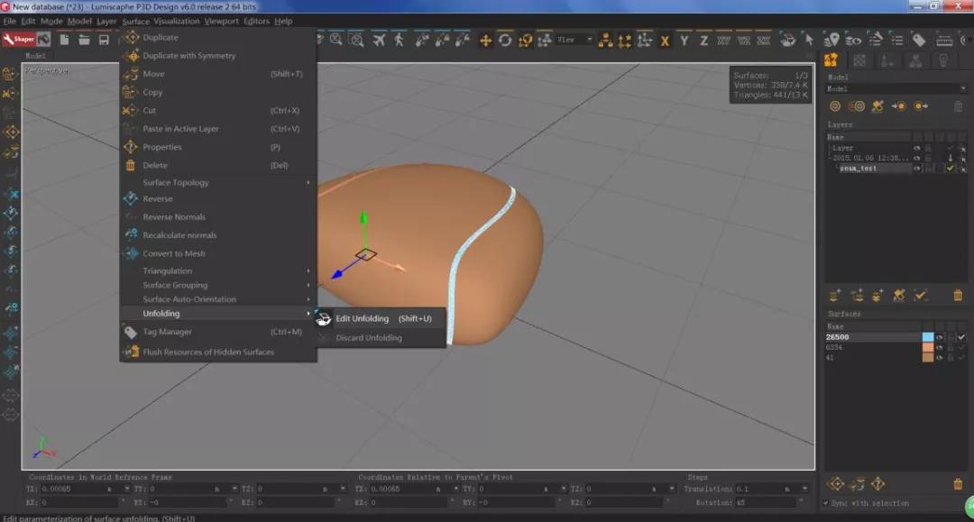Viewport: 974px width, 522px height.
Task: Activate the walk mode pedestrian icon
Action: [x=398, y=40]
